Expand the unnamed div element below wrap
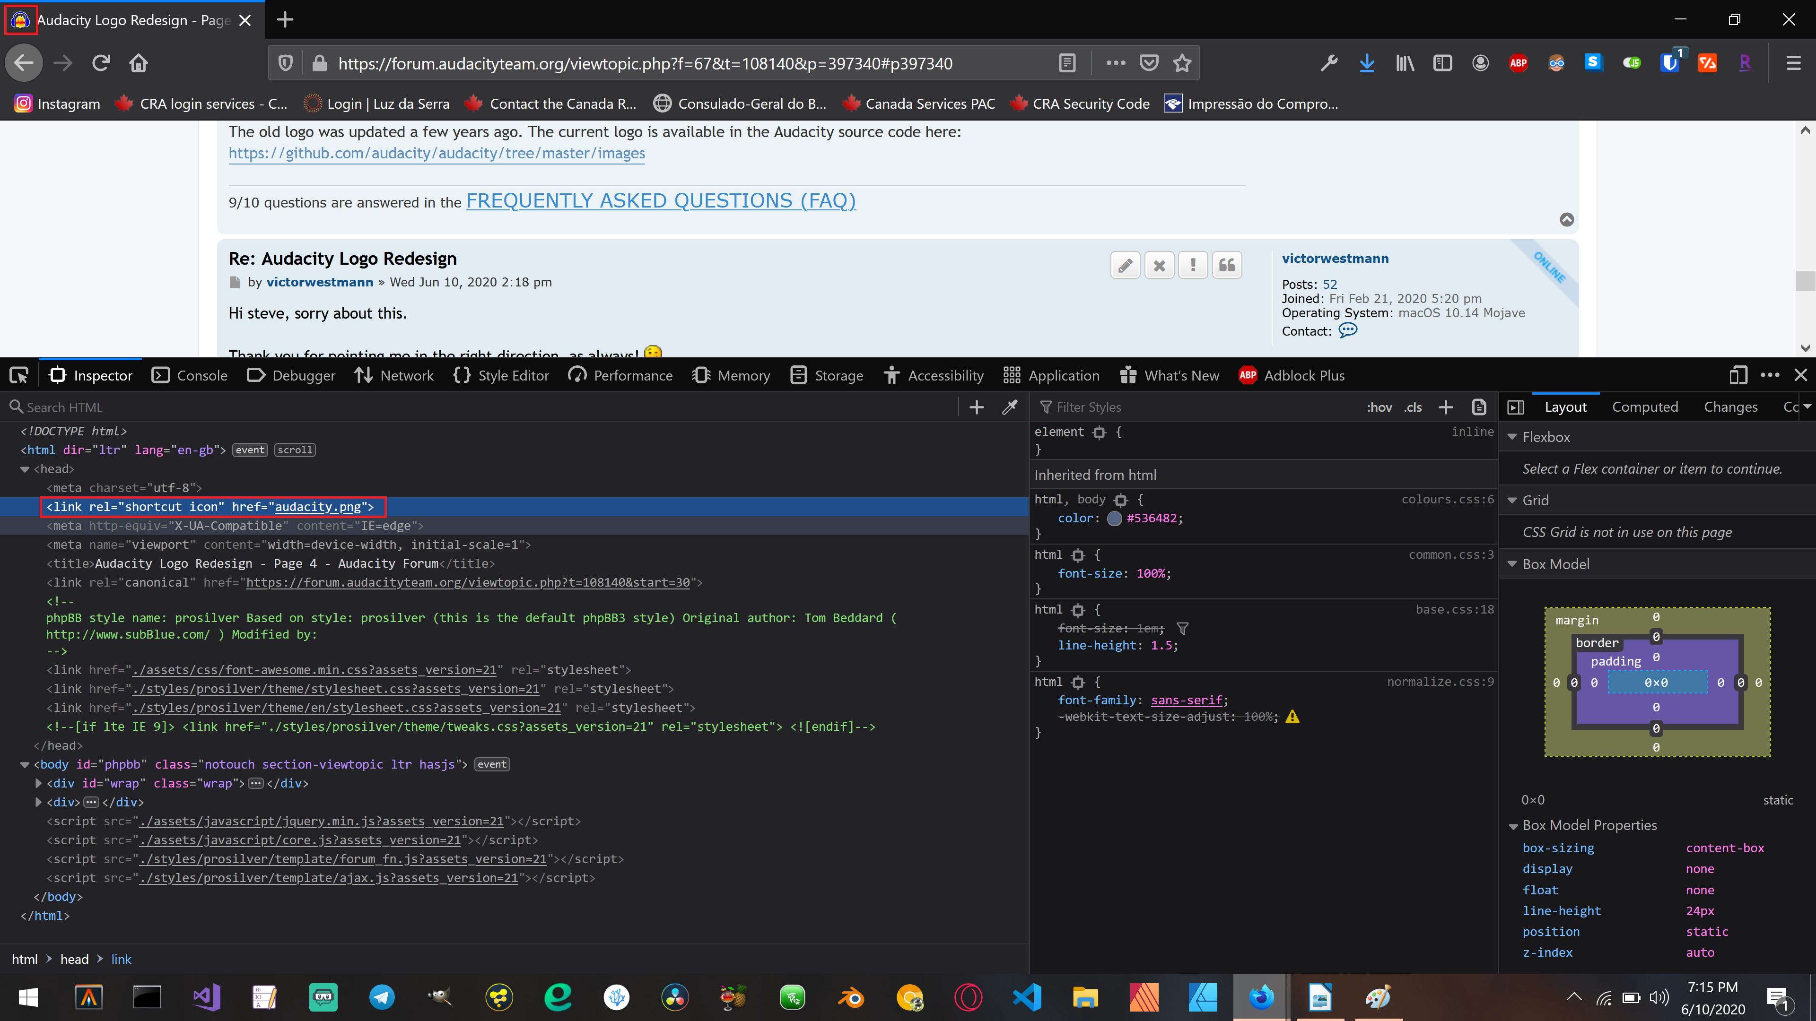 click(x=38, y=803)
